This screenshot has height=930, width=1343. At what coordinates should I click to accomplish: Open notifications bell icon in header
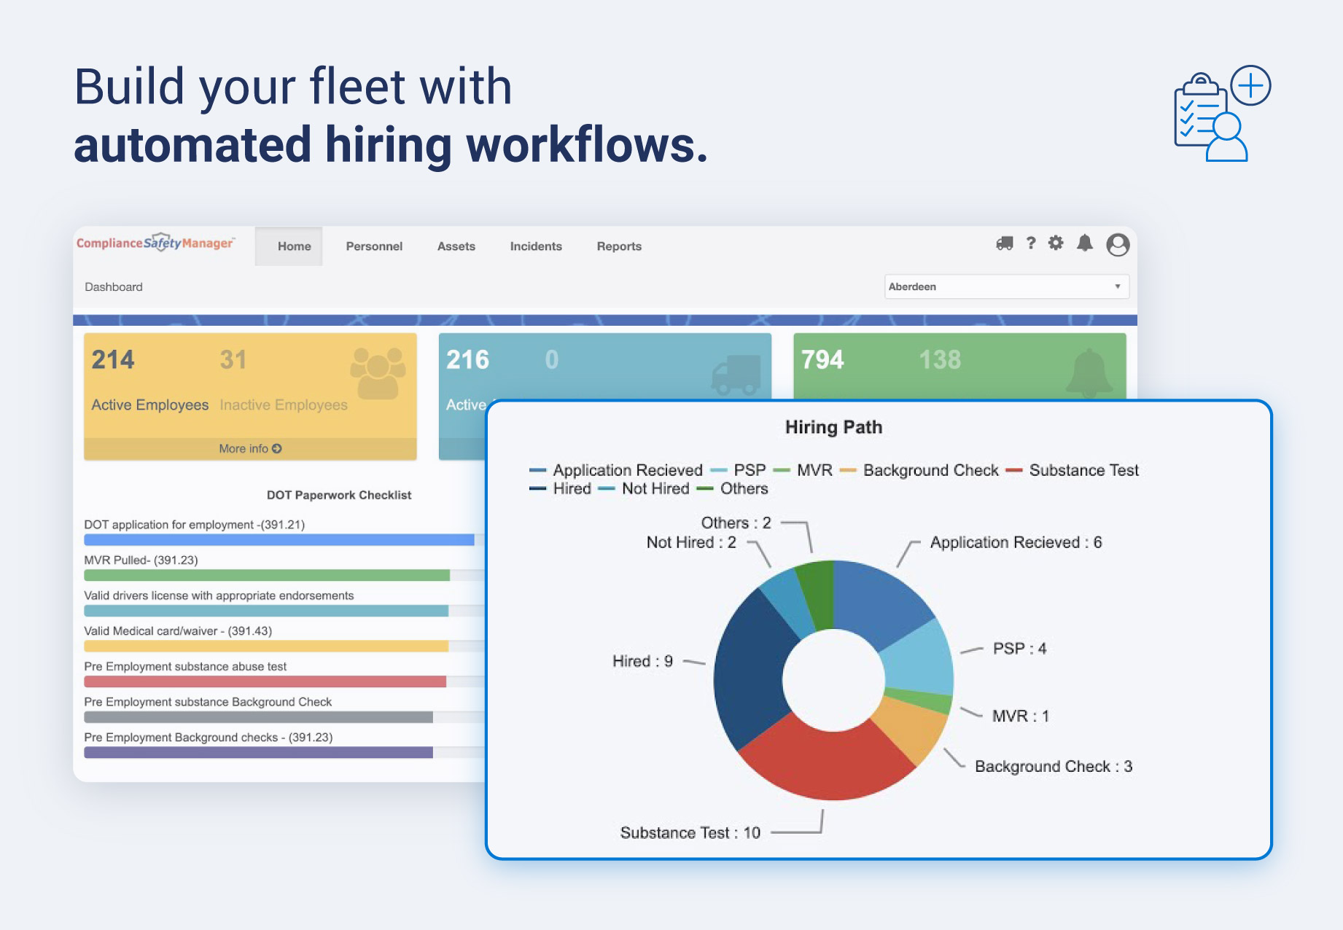pyautogui.click(x=1085, y=243)
